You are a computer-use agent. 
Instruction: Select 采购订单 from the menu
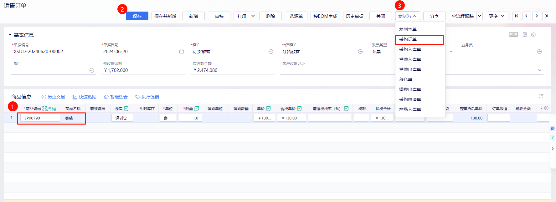[420, 39]
